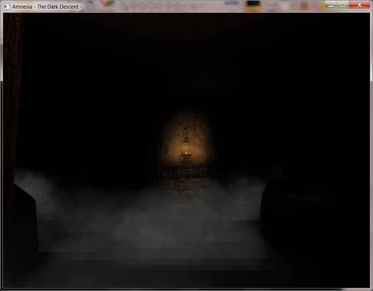Select the candle holder base under the flame

[186, 160]
